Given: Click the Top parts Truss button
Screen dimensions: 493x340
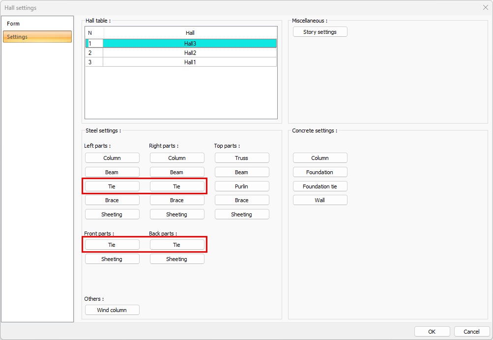Looking at the screenshot, I should click(x=242, y=158).
